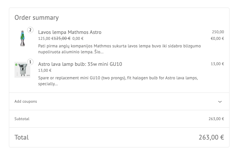Click Astro lava lamp bulb 35w title
This screenshot has height=156, width=242.
(x=80, y=64)
